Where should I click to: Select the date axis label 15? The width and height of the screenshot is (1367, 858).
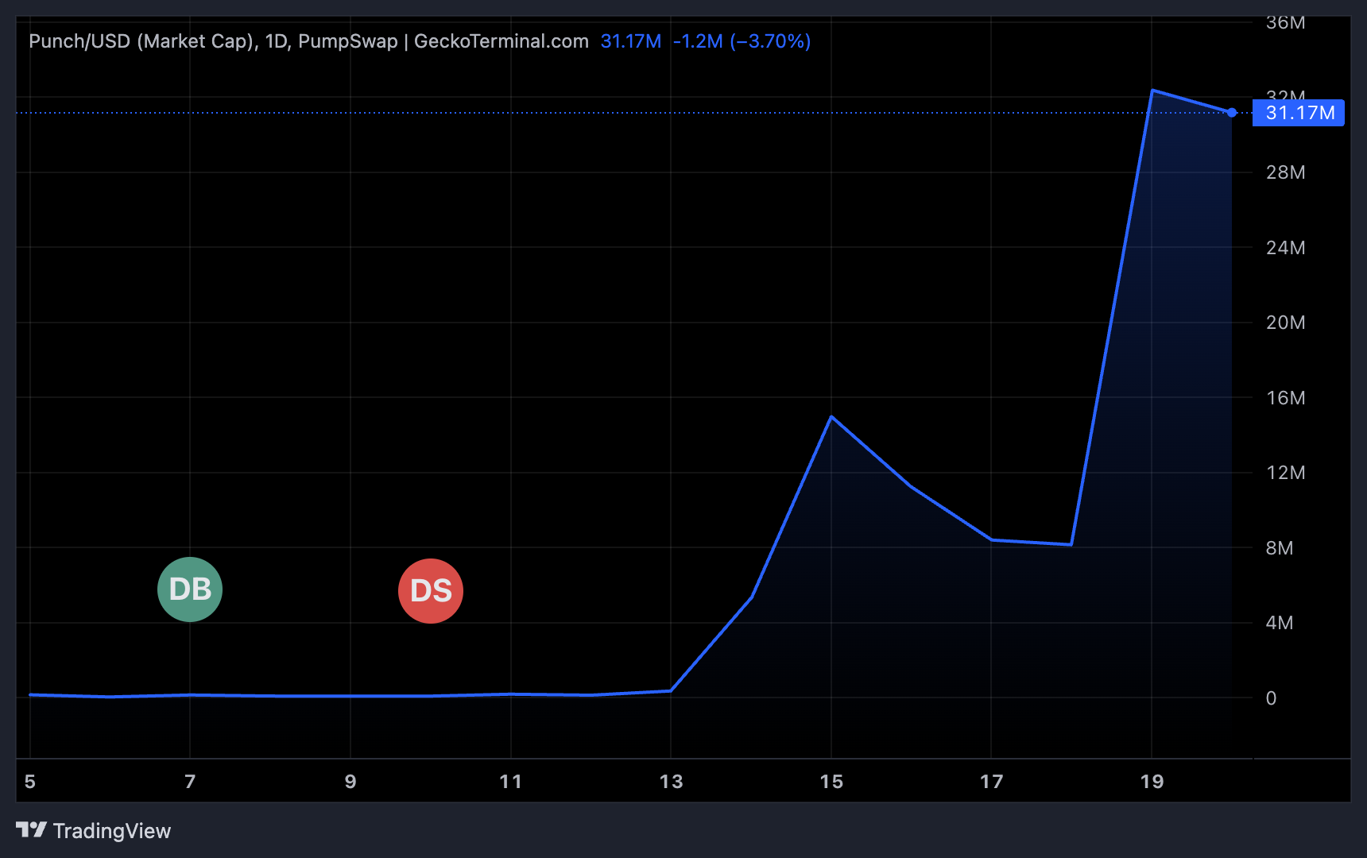(x=831, y=782)
